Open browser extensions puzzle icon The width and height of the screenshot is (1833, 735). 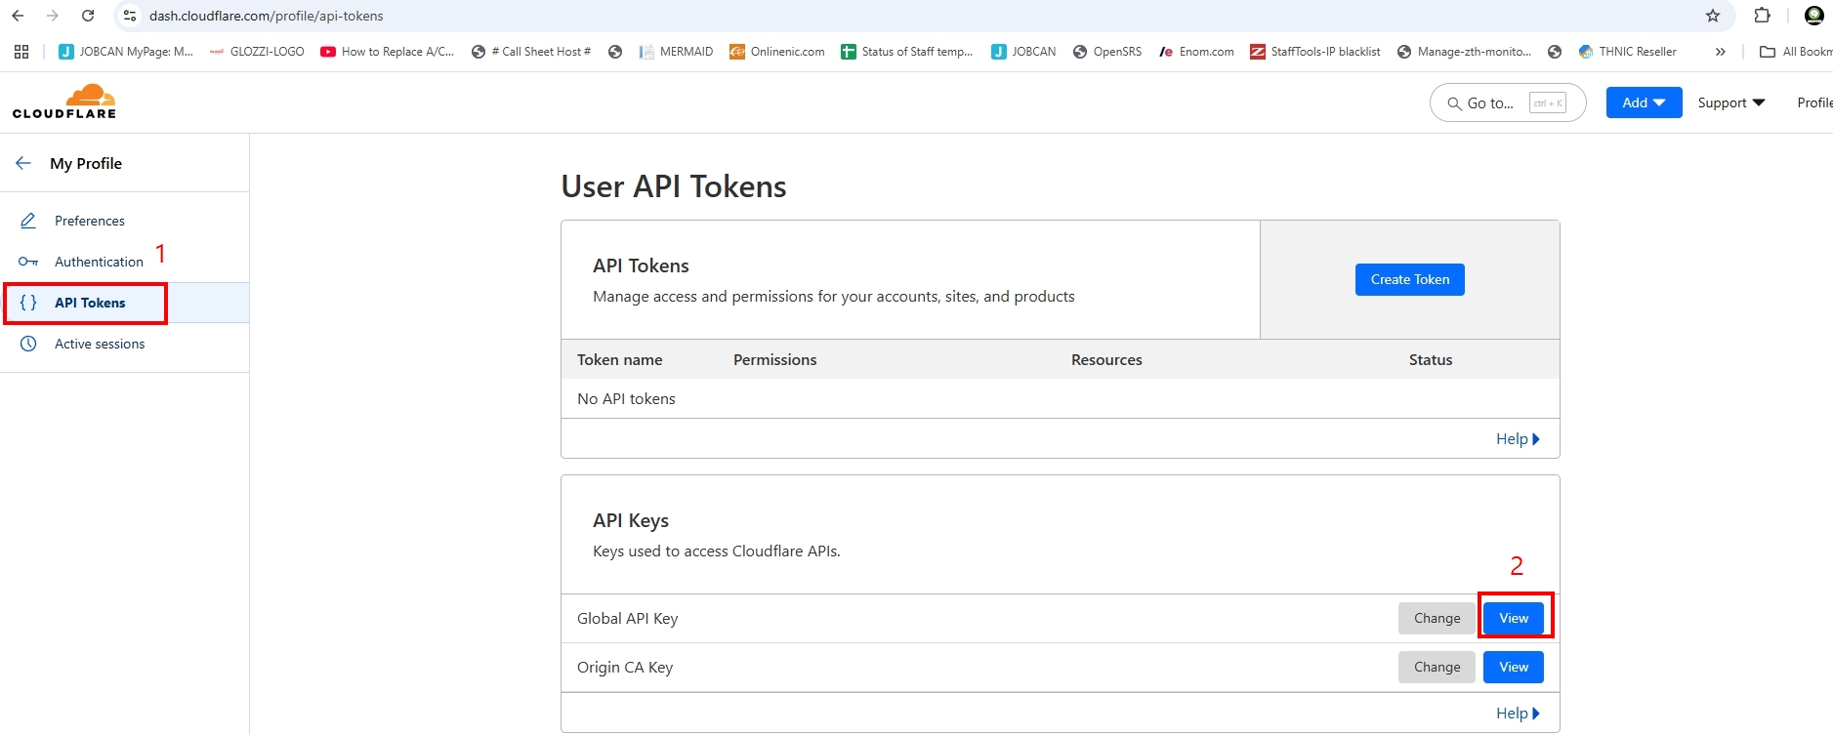click(1763, 16)
